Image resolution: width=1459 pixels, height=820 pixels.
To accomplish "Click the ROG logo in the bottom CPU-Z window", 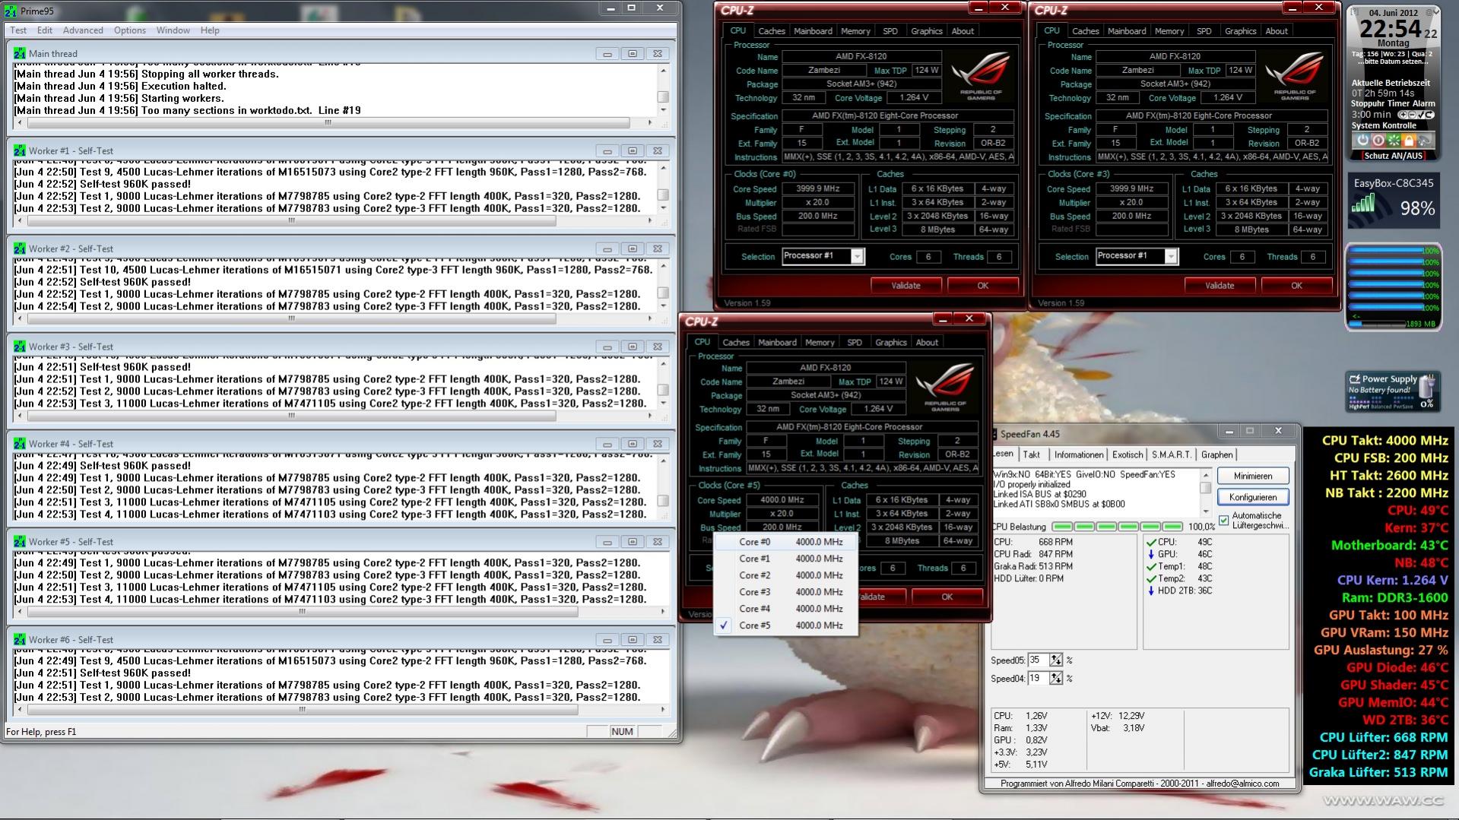I will (x=944, y=385).
